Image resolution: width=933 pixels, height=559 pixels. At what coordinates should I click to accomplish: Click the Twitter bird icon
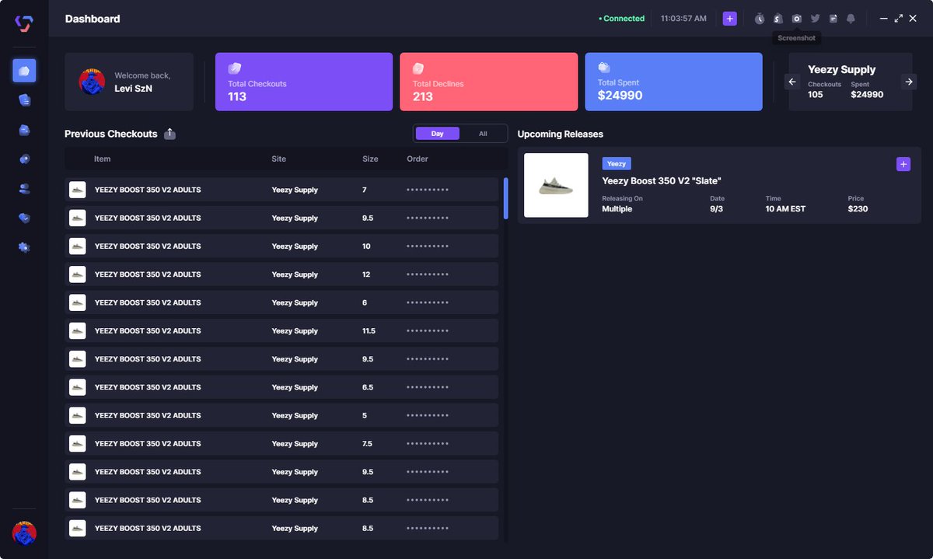pyautogui.click(x=815, y=19)
